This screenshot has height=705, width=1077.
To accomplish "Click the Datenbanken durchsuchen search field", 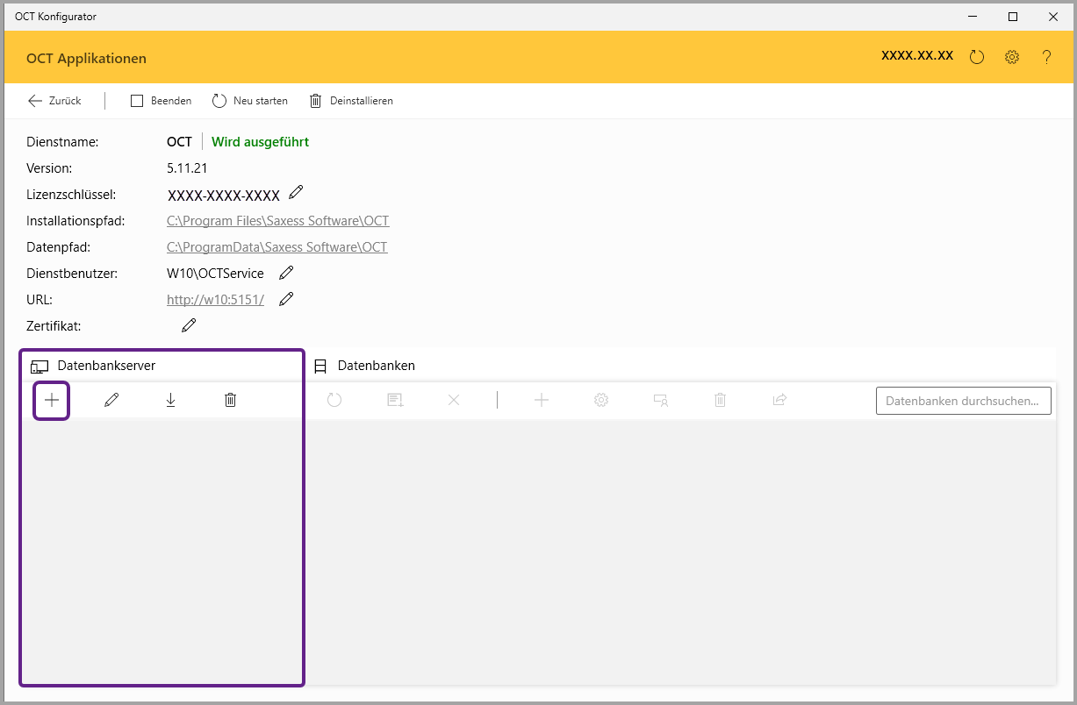I will [963, 401].
